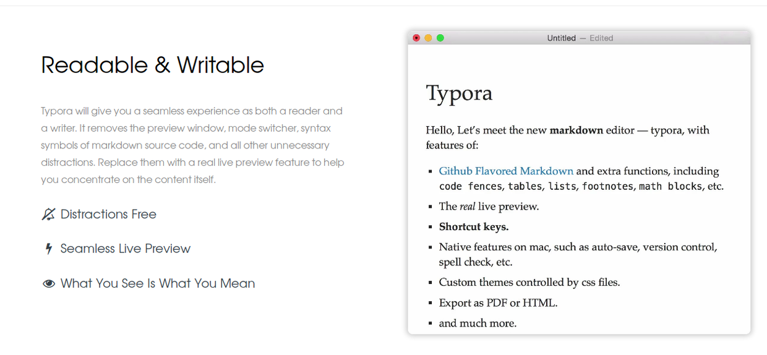Close the Untitled window with the red button
The image size is (767, 355).
416,38
